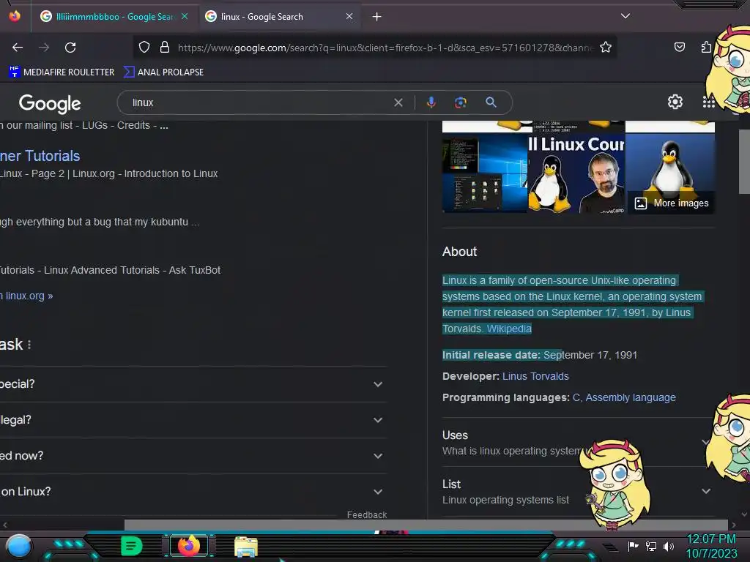Go back with the browser back arrow
Screen dimensions: 750x562
point(18,48)
